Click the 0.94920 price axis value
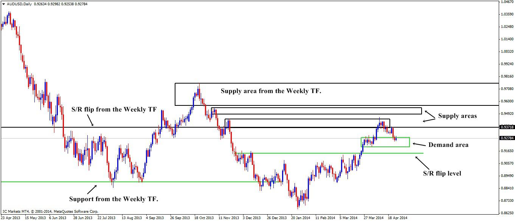 click(x=507, y=114)
